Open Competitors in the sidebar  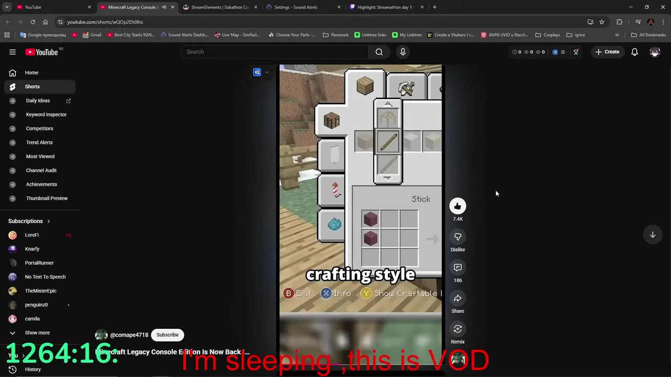(x=40, y=128)
